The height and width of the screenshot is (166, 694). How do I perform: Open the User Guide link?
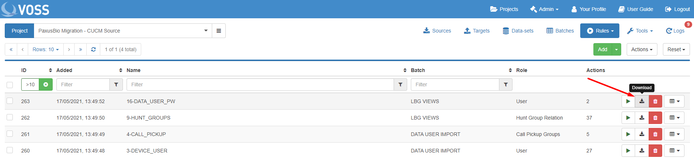point(636,9)
